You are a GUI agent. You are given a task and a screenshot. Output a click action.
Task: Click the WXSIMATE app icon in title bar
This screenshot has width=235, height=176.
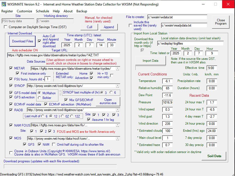click(x=4, y=4)
